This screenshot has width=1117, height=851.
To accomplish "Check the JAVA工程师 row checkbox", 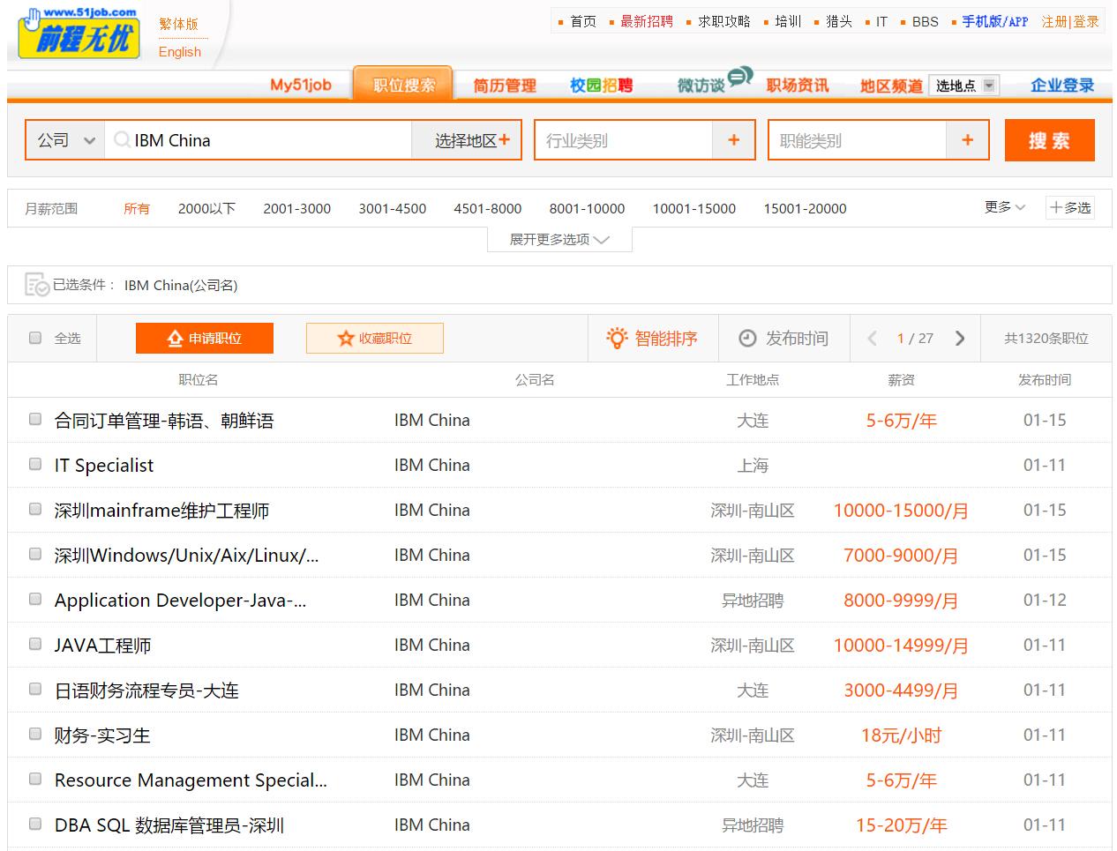I will pos(35,644).
